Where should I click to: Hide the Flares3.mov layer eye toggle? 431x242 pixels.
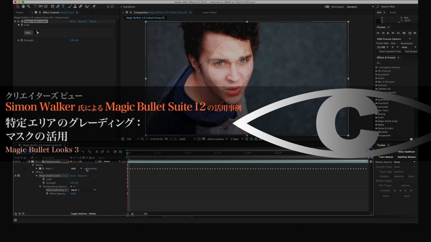coord(16,161)
